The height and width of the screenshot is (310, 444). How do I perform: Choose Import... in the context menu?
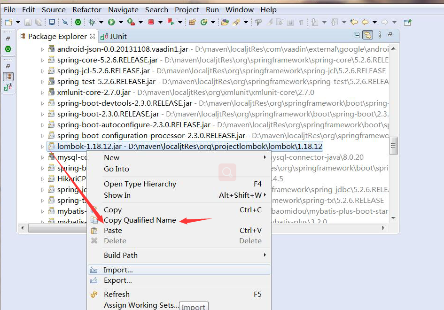coord(179,270)
